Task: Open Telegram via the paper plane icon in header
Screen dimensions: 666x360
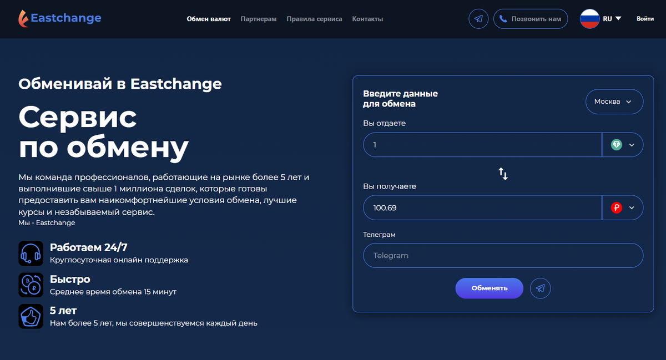Action: 478,18
